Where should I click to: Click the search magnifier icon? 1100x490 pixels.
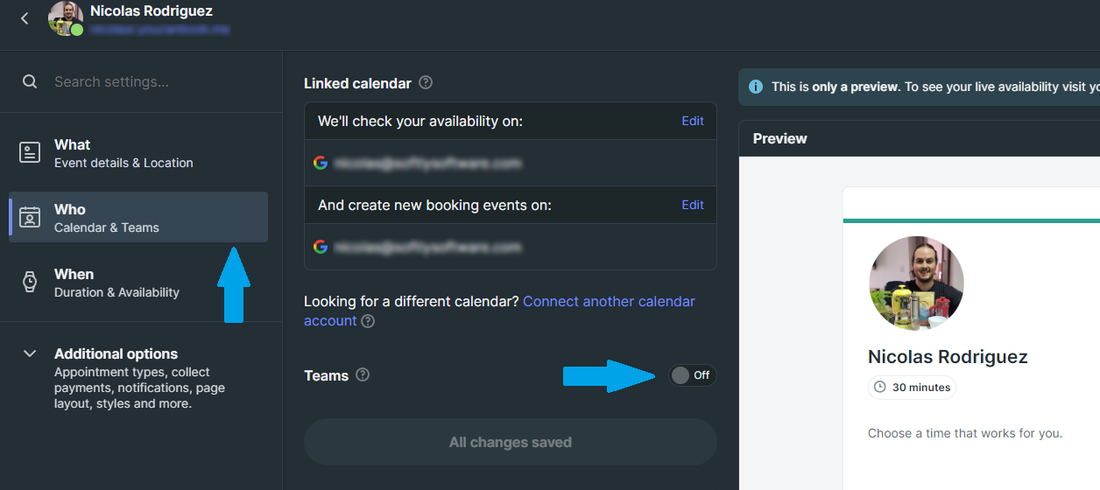(x=30, y=81)
